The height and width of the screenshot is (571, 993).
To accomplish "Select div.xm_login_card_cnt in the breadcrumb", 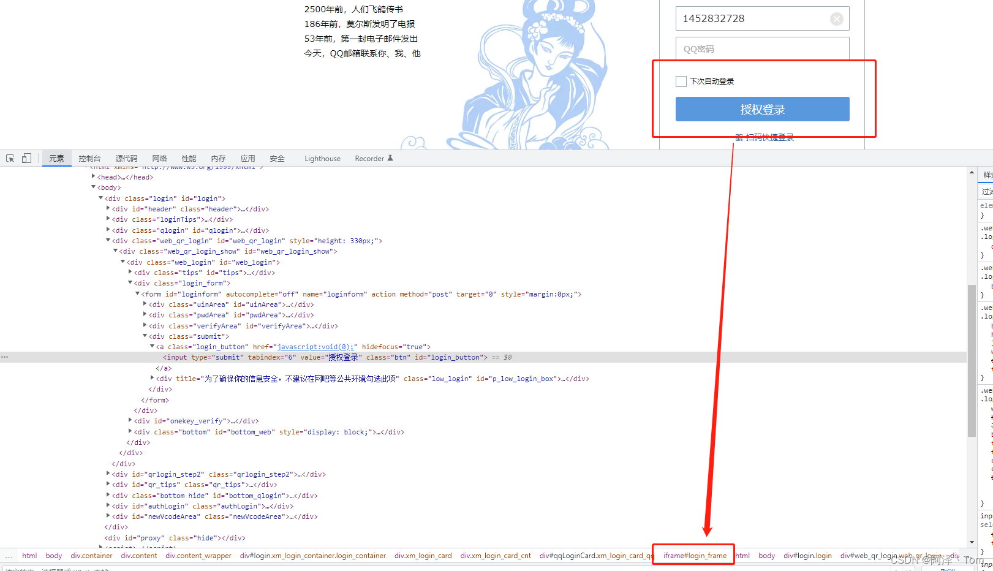I will click(496, 556).
